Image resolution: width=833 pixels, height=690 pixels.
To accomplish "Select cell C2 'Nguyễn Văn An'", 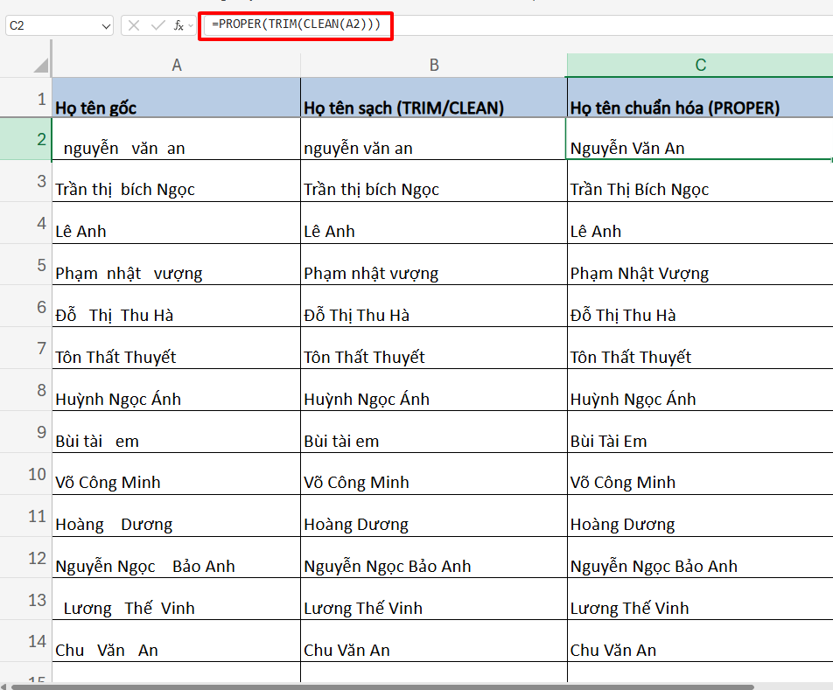I will click(x=700, y=138).
